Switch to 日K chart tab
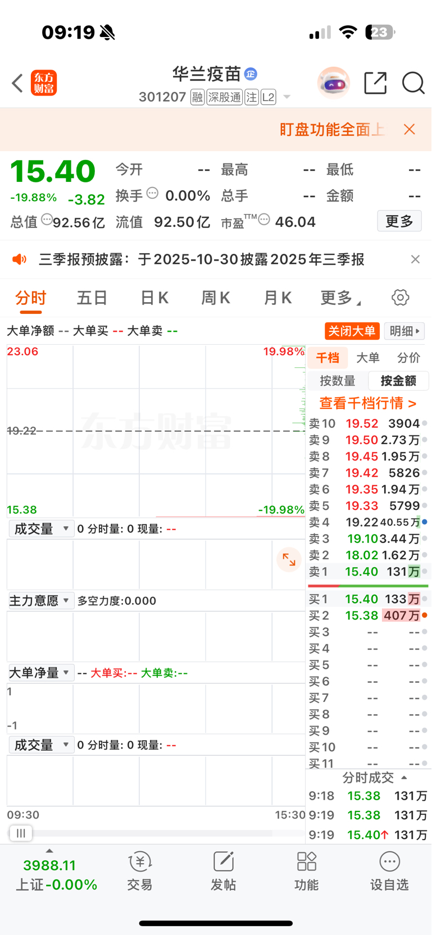The width and height of the screenshot is (432, 935). [x=154, y=298]
